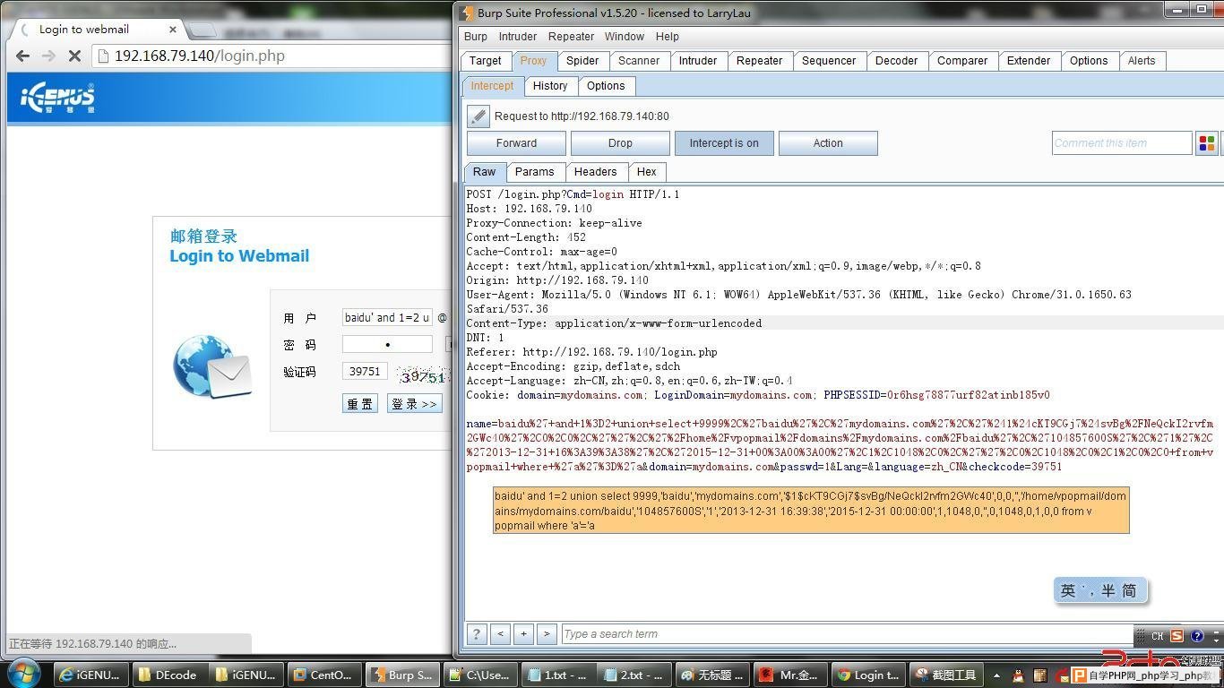
Task: View request Params tab
Action: point(535,172)
